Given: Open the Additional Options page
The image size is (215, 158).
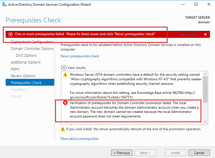Looking at the screenshot, I should click(x=26, y=62).
